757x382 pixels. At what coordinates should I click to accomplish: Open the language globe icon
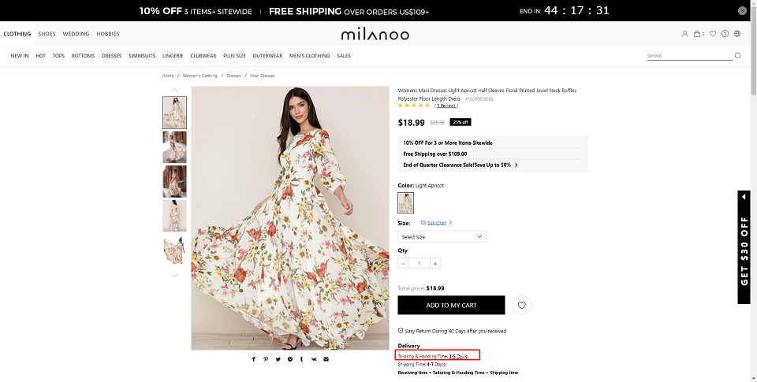[x=737, y=34]
